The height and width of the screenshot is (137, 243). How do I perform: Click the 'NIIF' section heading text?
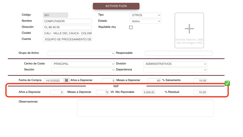[116, 86]
